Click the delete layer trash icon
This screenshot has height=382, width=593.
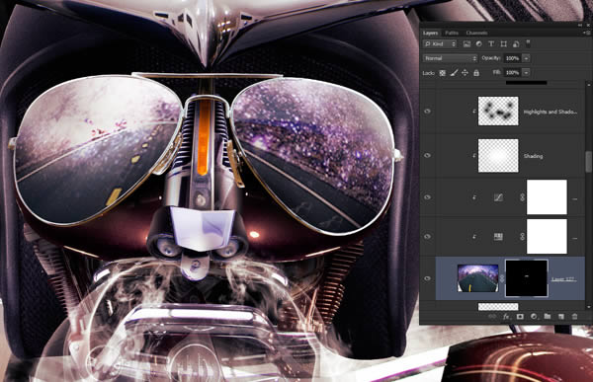pyautogui.click(x=575, y=316)
